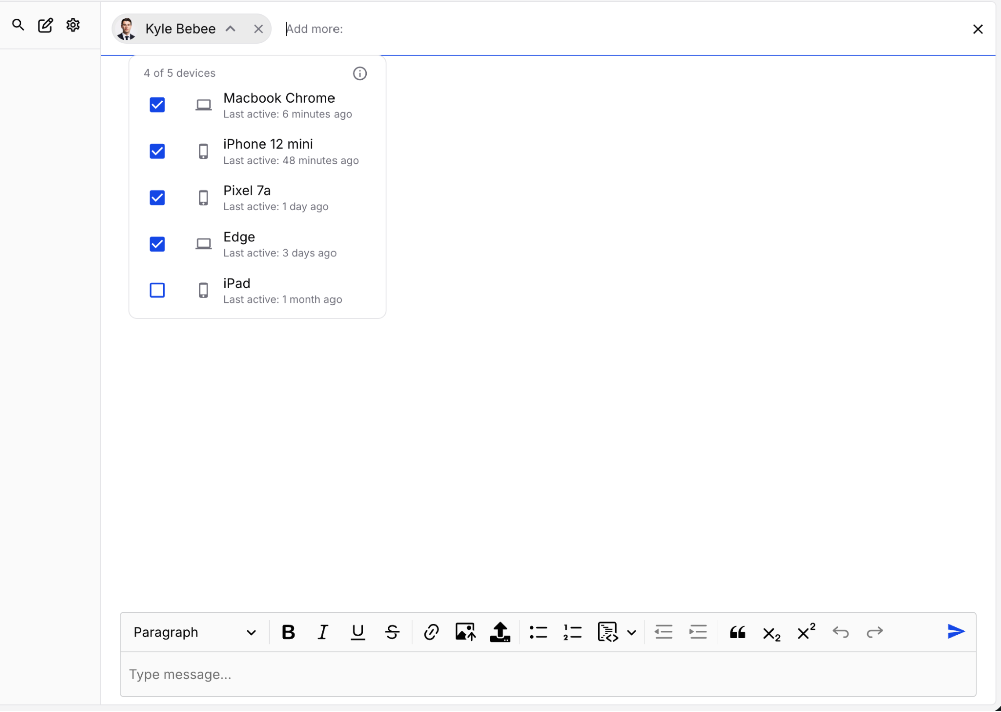Start a new message with compose icon

point(45,25)
